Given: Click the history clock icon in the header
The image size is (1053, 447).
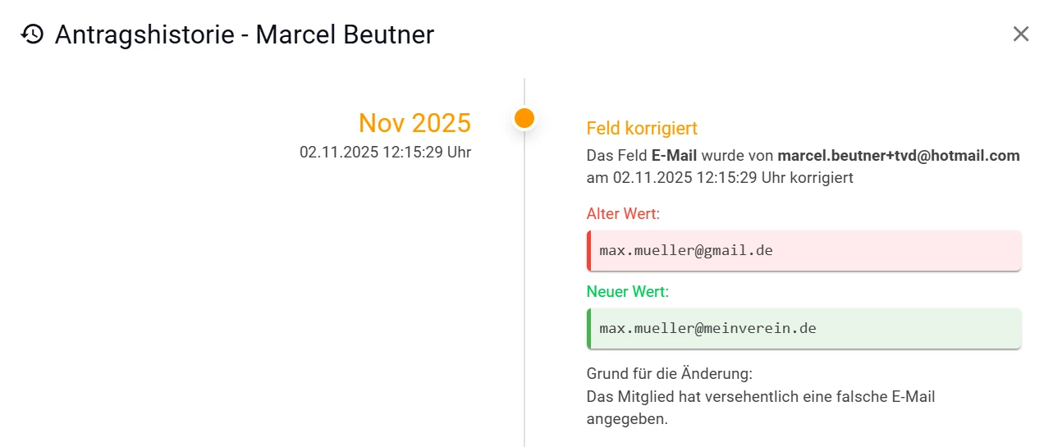Looking at the screenshot, I should tap(32, 34).
